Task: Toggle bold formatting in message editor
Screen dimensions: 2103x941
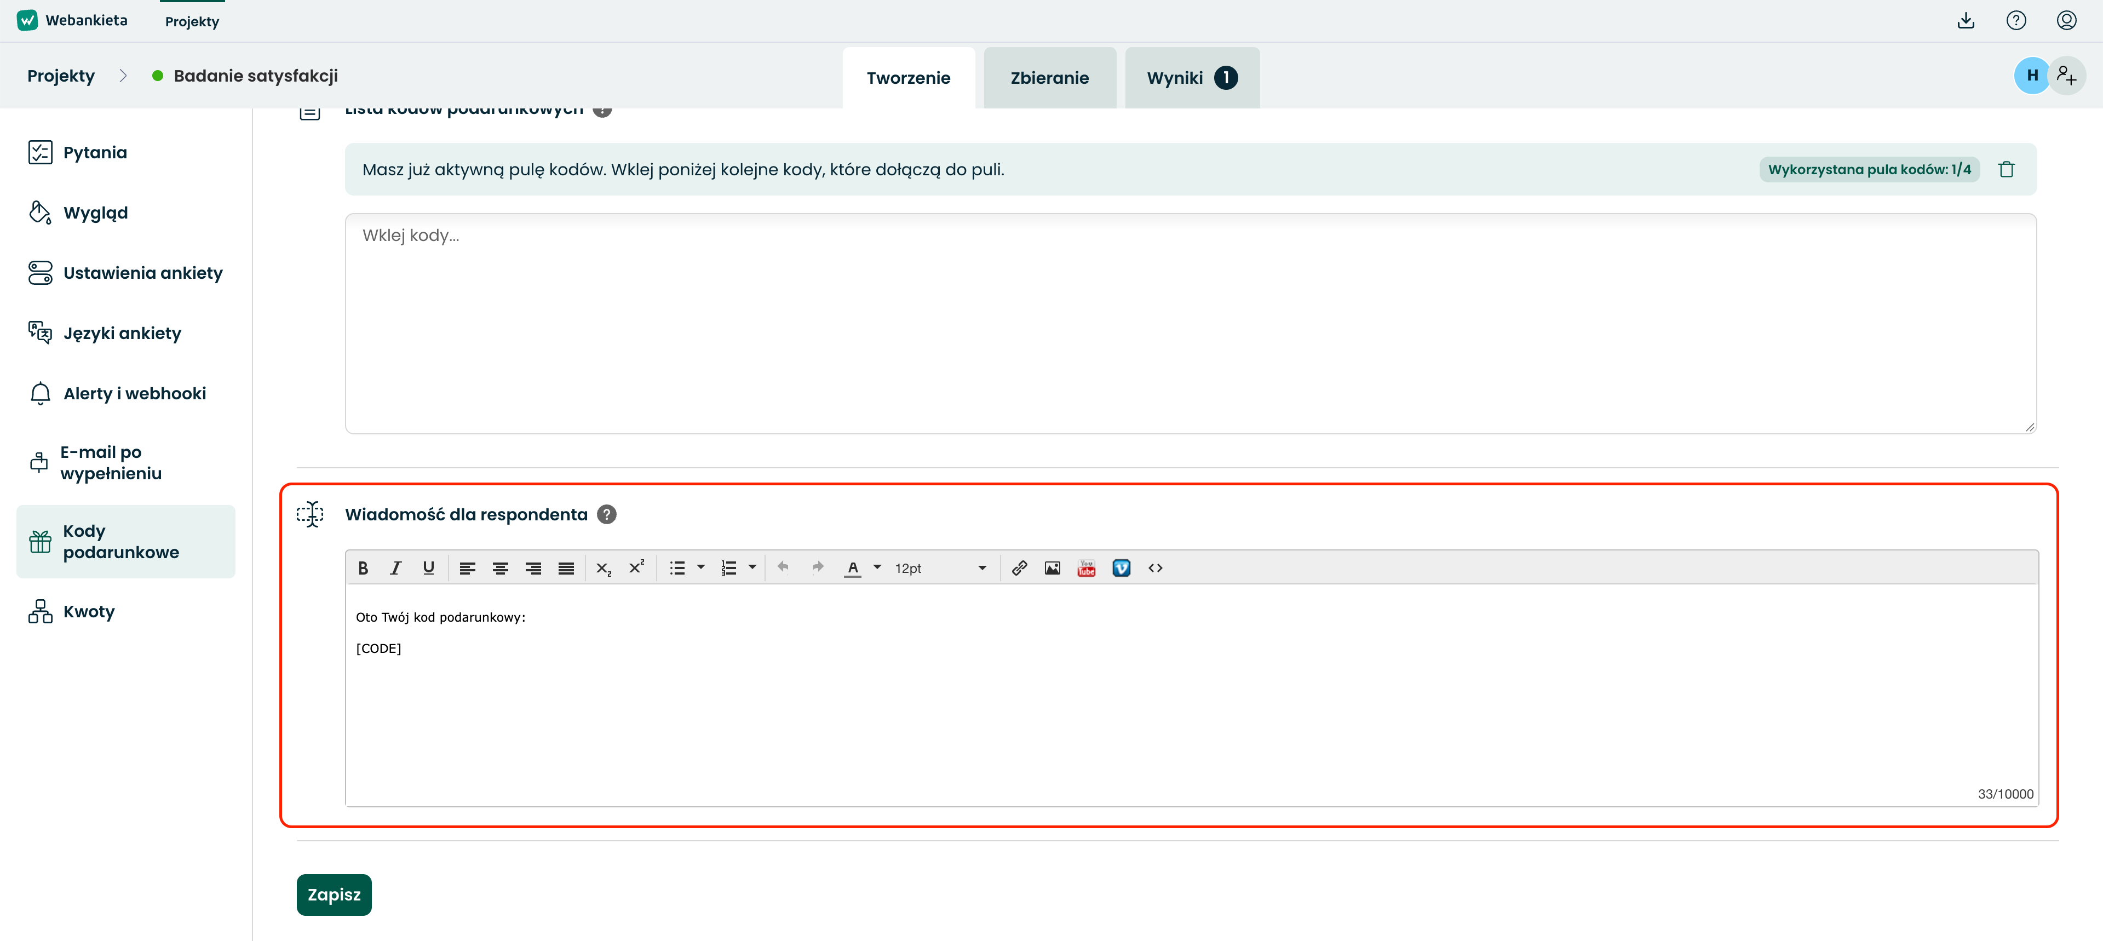Action: [363, 567]
